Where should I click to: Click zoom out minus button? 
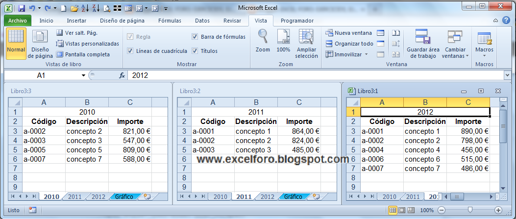(x=442, y=210)
